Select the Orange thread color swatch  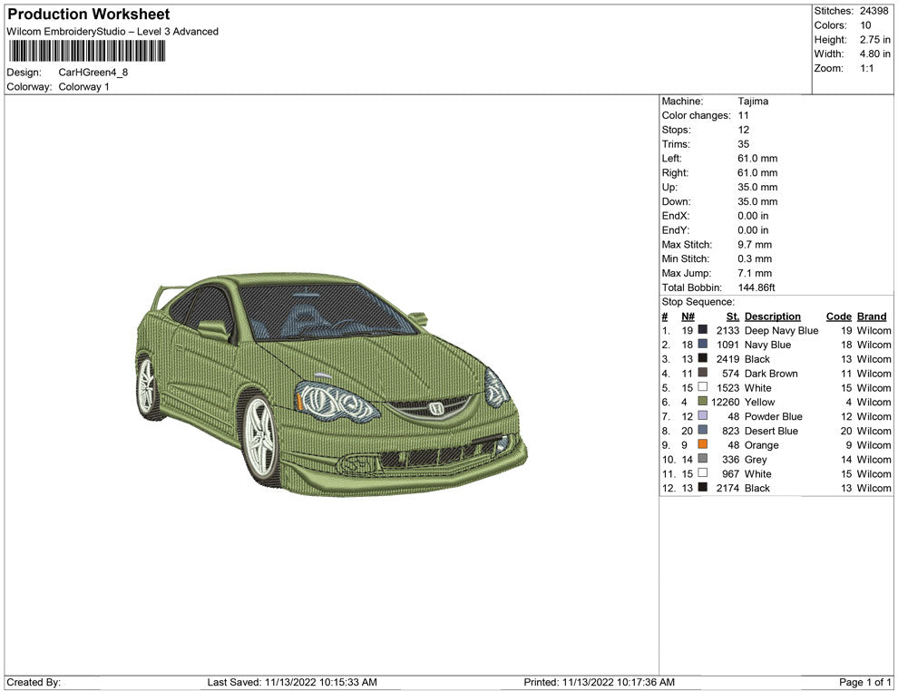[703, 445]
